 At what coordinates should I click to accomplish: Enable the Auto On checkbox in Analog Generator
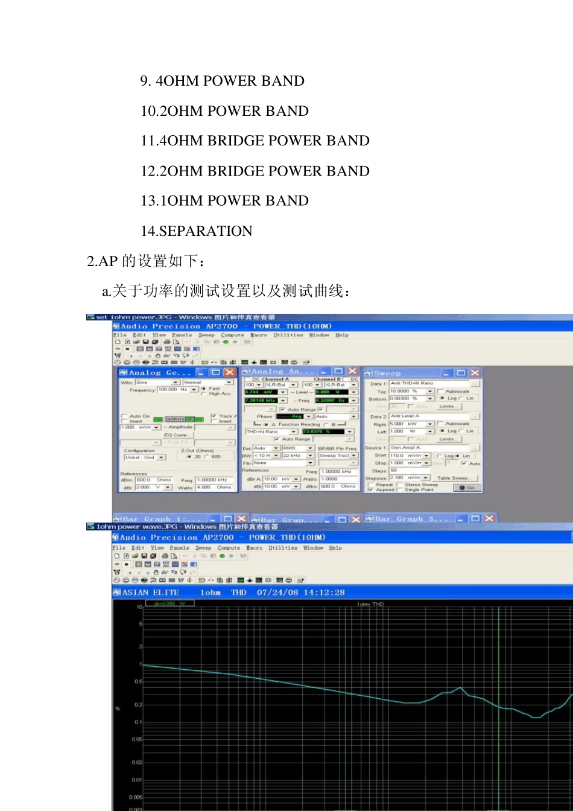pyautogui.click(x=125, y=416)
